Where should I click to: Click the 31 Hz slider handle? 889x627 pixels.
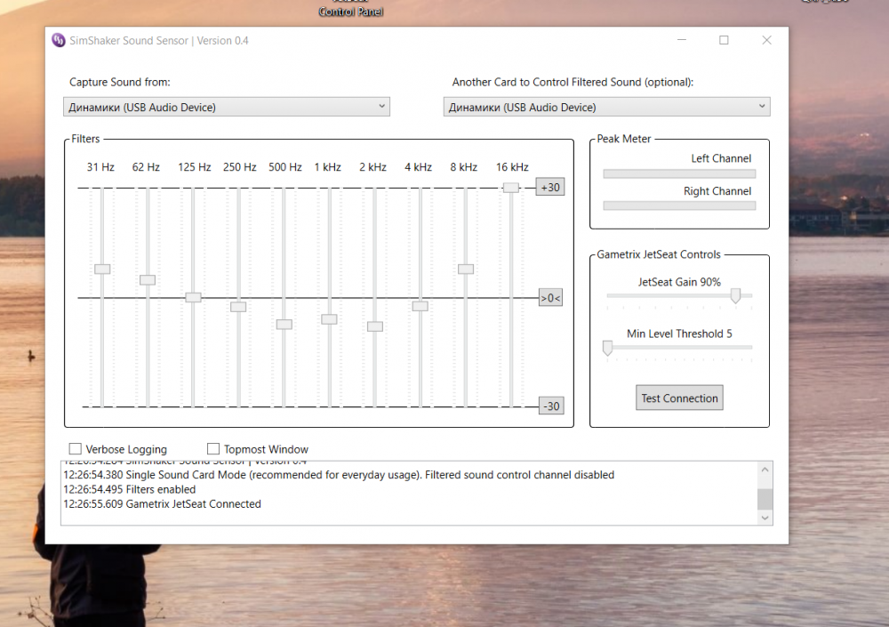pyautogui.click(x=102, y=269)
